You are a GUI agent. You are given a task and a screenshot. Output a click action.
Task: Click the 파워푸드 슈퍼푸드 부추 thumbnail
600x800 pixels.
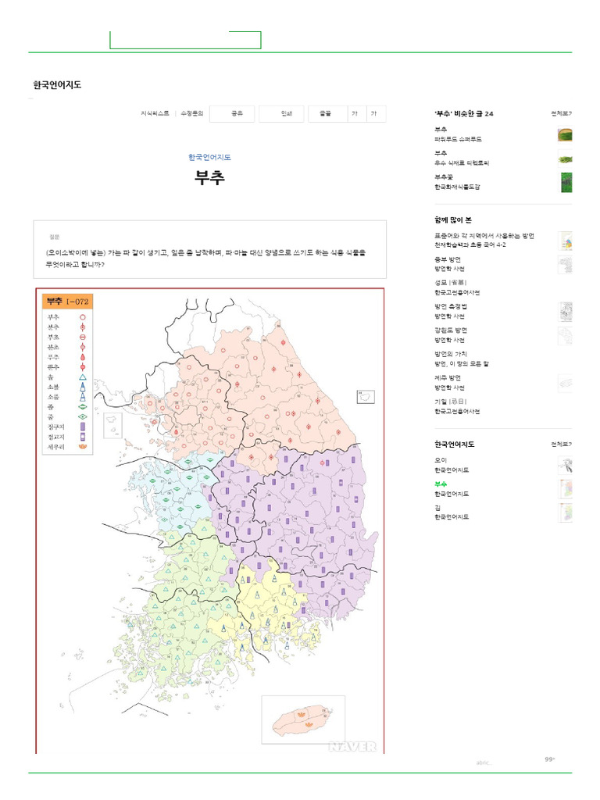[565, 134]
